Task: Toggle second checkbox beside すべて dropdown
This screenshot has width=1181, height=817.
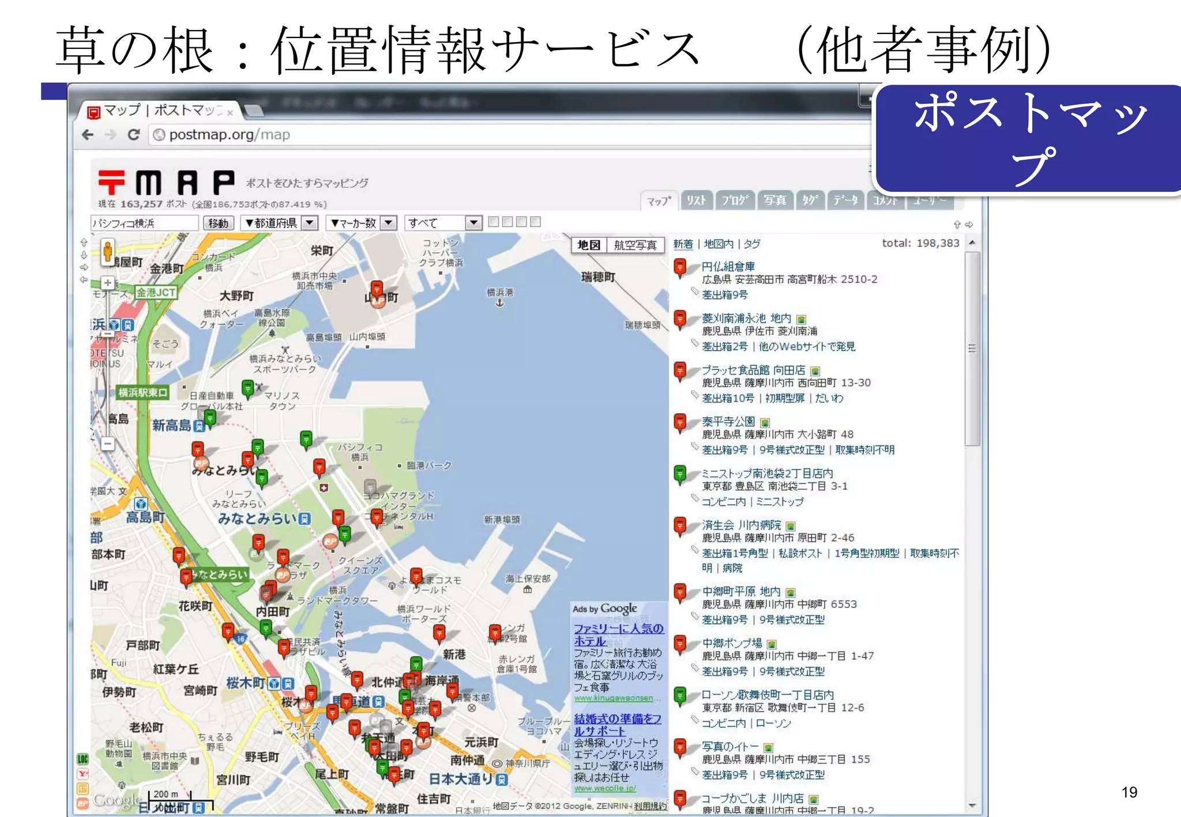Action: (507, 222)
